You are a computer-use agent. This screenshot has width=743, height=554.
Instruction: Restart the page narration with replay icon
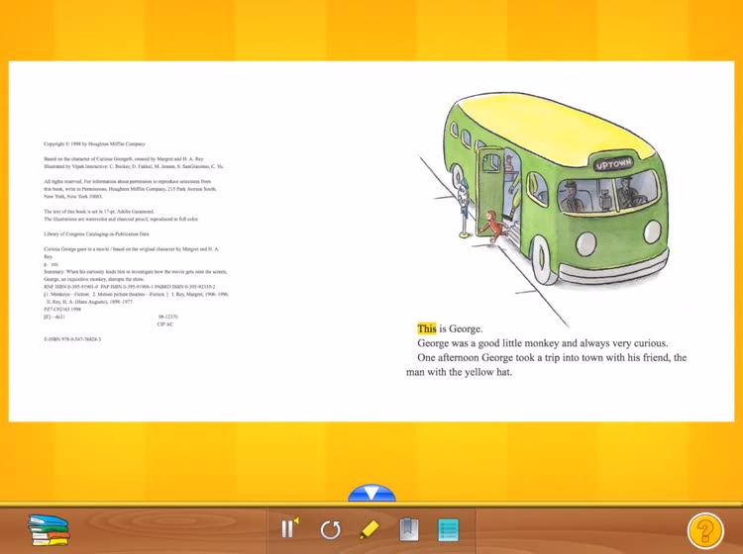pyautogui.click(x=330, y=530)
